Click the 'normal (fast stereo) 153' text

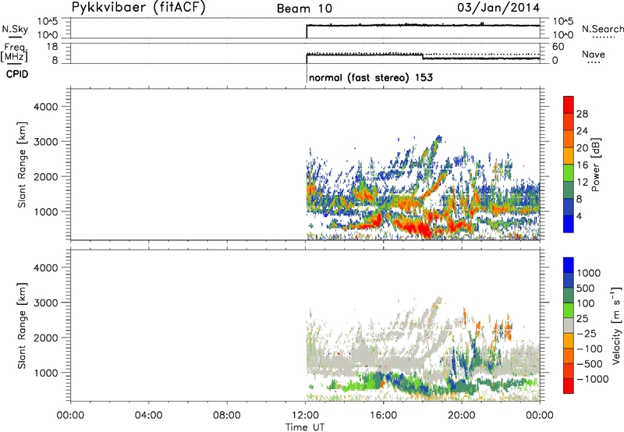coord(370,77)
